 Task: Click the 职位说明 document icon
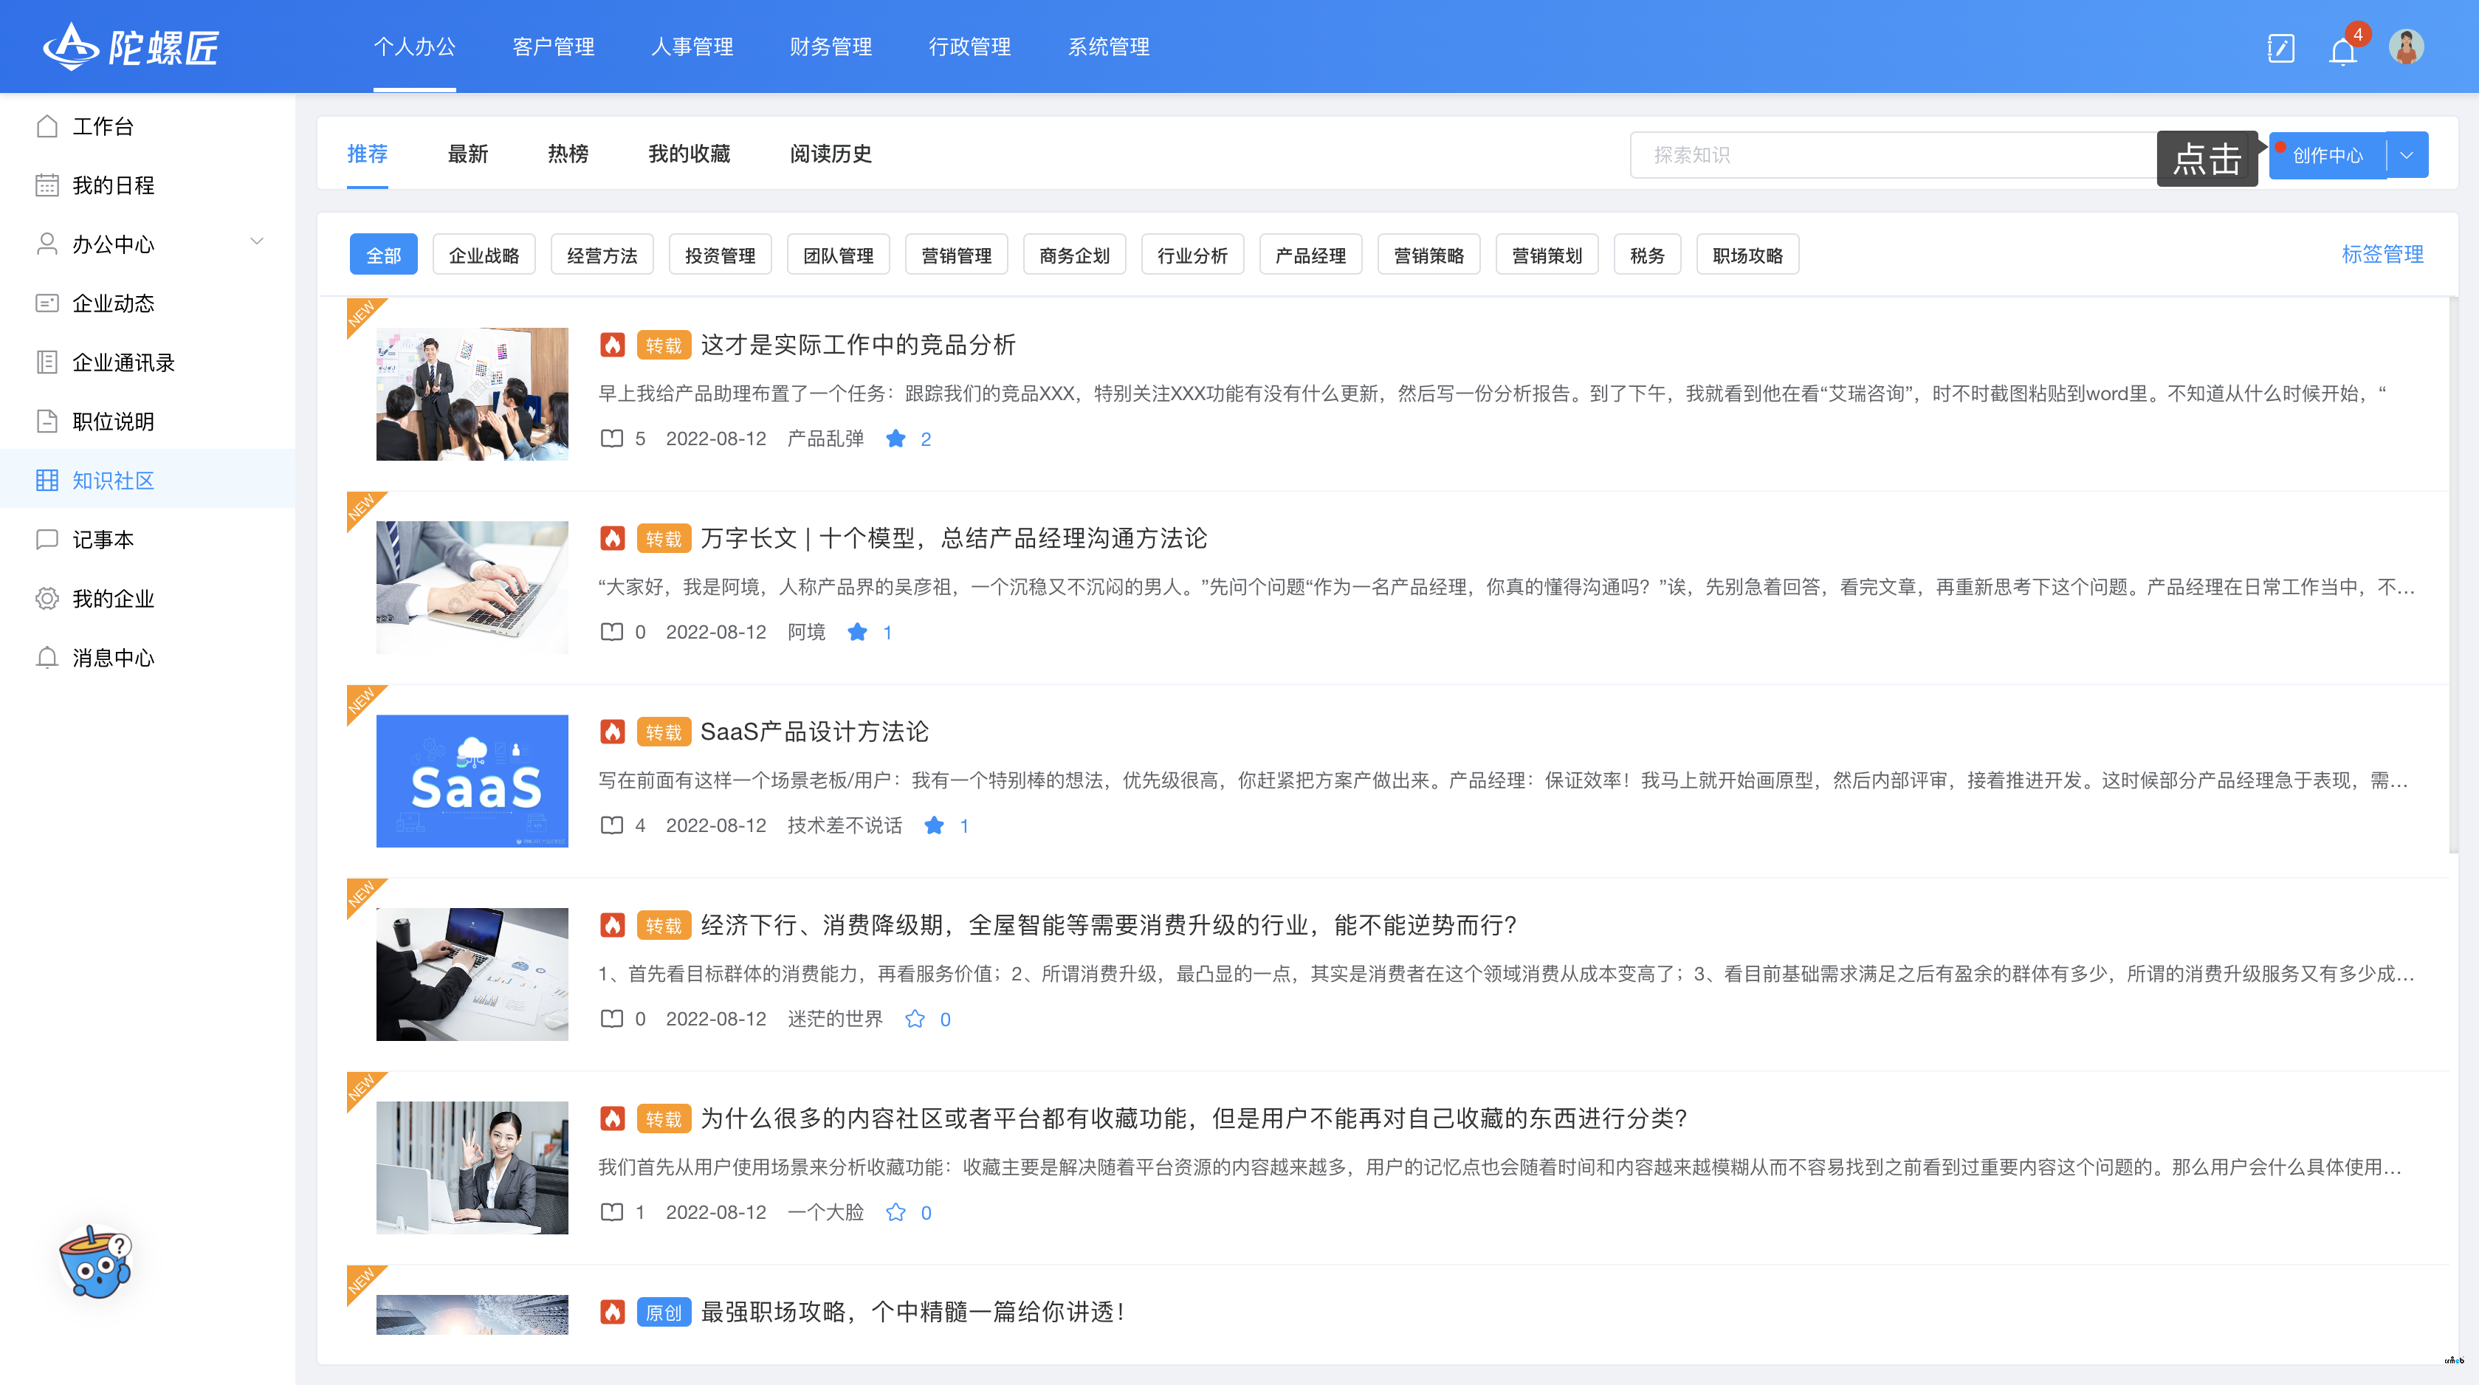tap(47, 421)
